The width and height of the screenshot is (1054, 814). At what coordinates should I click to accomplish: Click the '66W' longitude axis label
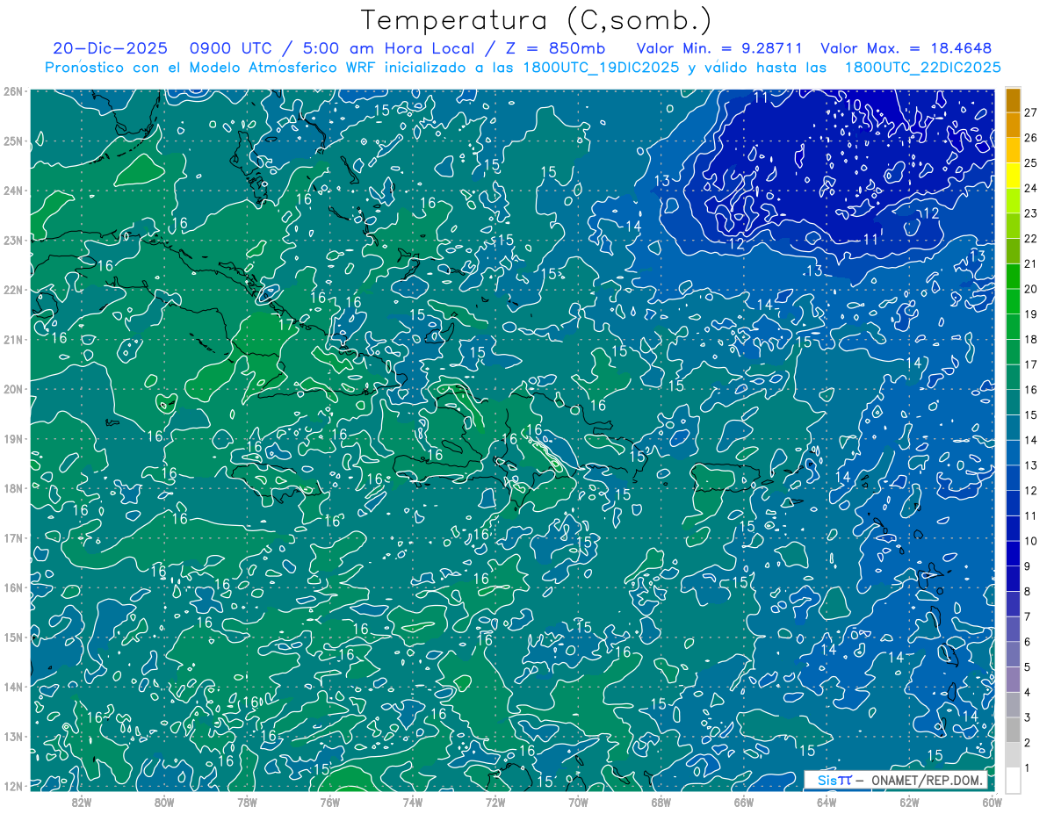(x=743, y=802)
